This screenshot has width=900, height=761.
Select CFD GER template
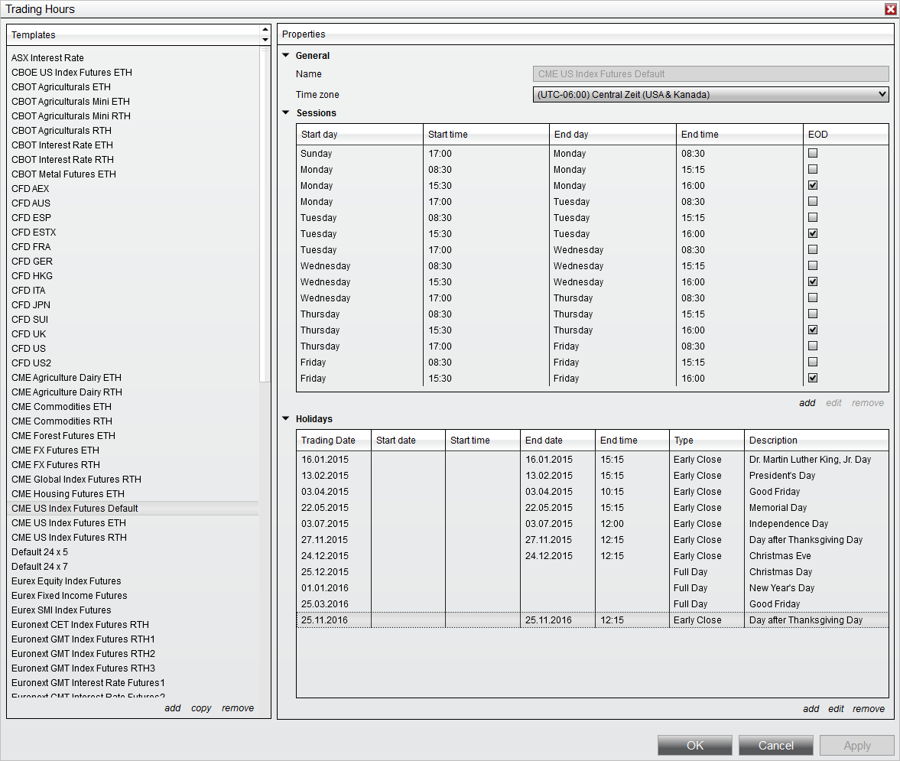click(132, 261)
